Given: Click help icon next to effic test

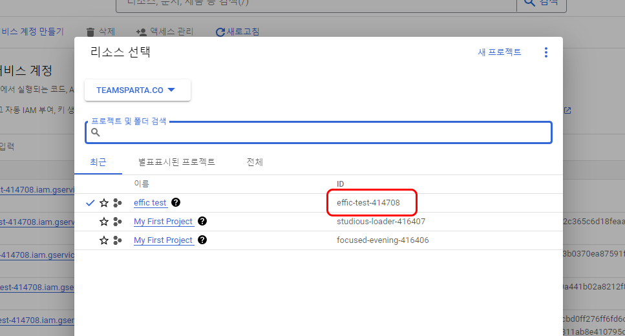Looking at the screenshot, I should (x=176, y=203).
